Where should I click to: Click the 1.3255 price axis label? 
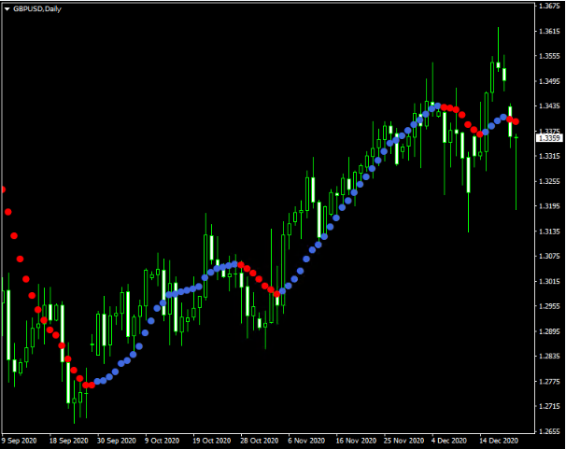click(x=548, y=182)
